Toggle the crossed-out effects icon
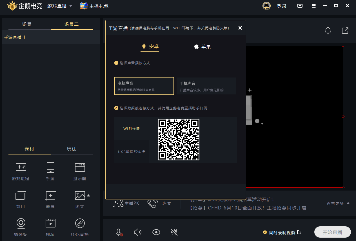The width and height of the screenshot is (356, 241). 174,232
